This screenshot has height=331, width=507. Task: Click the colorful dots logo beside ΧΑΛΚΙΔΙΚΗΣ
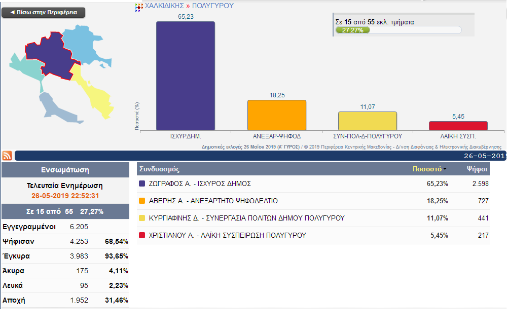tap(138, 7)
